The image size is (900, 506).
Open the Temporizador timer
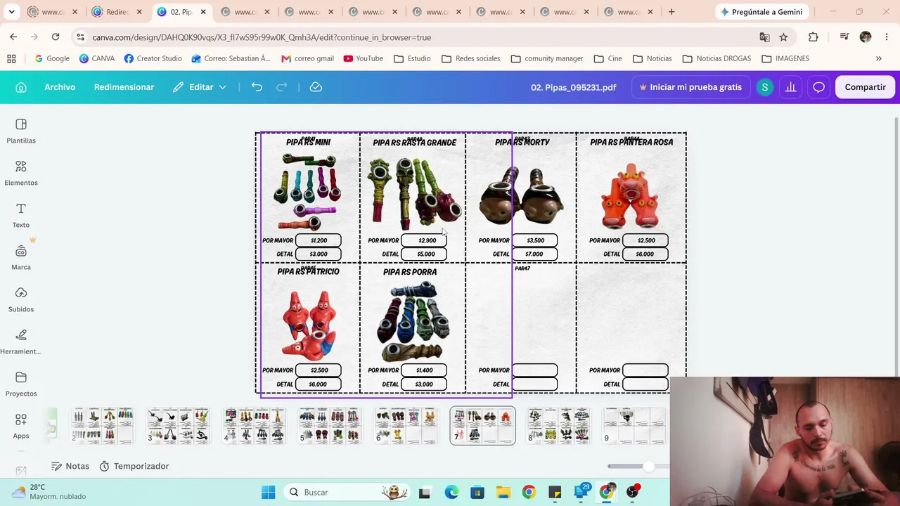[x=134, y=466]
